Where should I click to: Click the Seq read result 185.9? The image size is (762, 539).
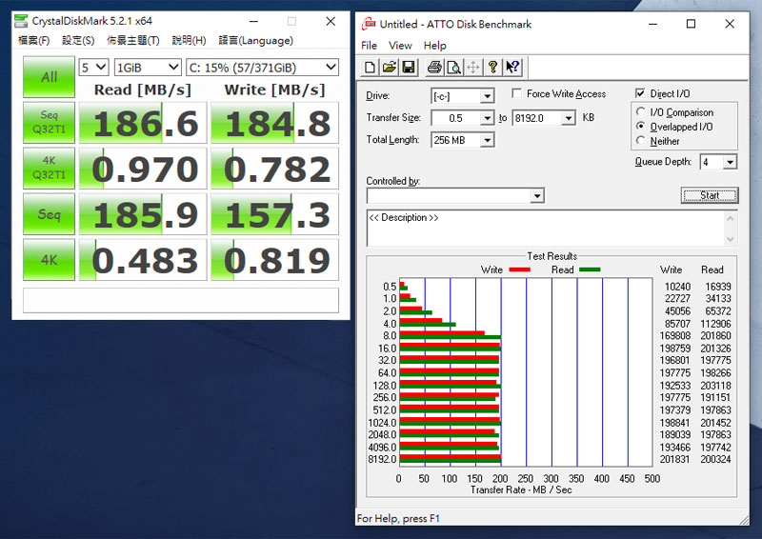[143, 214]
